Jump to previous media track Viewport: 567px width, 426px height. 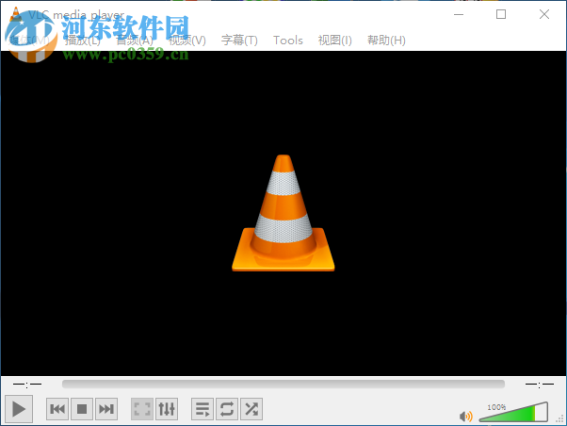click(57, 409)
